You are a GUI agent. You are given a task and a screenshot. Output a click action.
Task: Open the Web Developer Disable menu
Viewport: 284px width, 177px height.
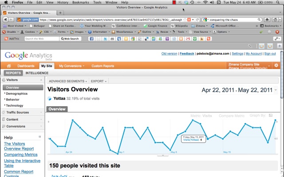[10, 32]
